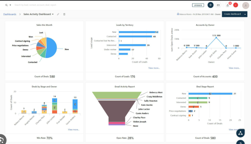Image resolution: width=251 pixels, height=144 pixels.
Task: View notifications via the bell icon
Action: point(228,5)
